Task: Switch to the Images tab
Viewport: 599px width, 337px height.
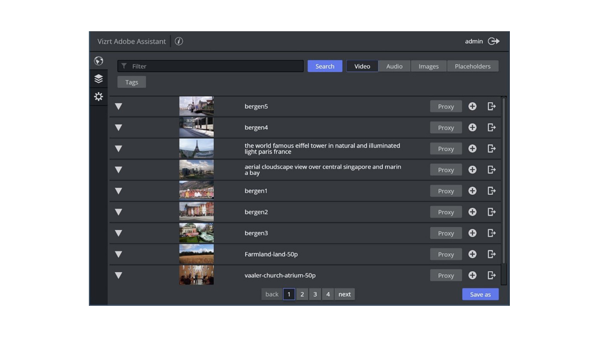Action: coord(428,66)
